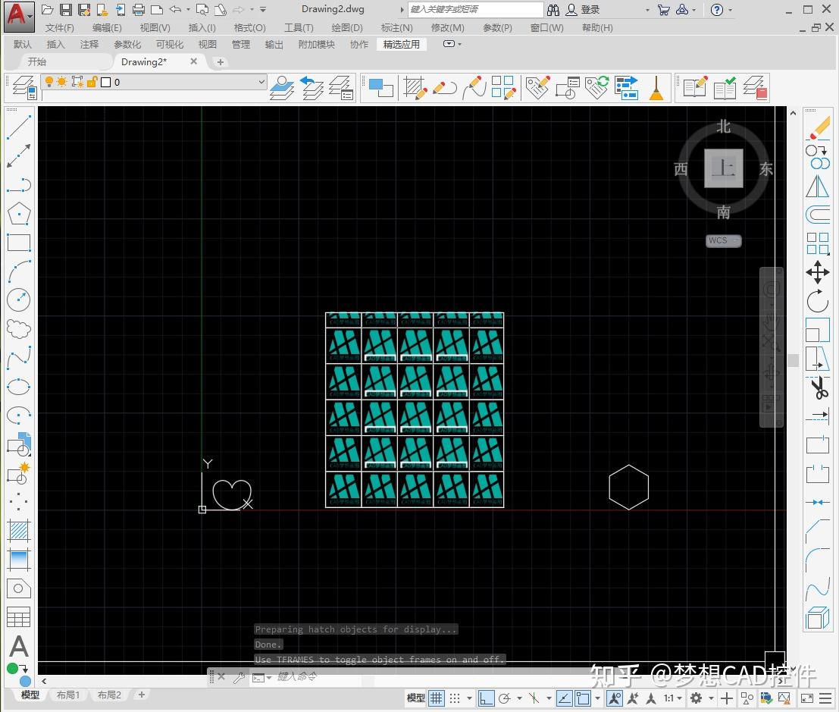This screenshot has width=839, height=712.
Task: Switch to the 布局1 layout tab
Action: coord(68,695)
